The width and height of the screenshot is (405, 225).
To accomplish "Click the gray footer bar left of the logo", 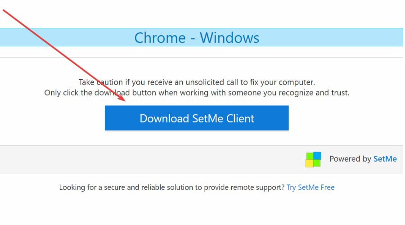I will [x=153, y=160].
